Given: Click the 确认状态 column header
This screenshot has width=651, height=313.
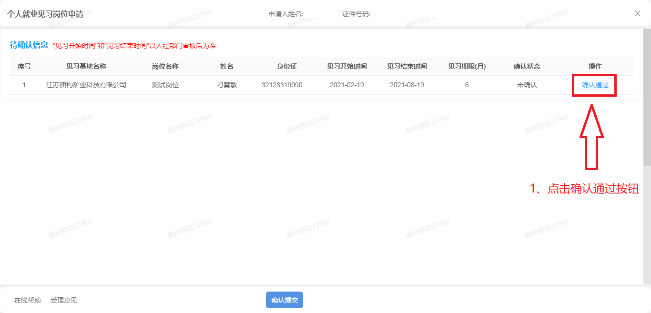Looking at the screenshot, I should pyautogui.click(x=527, y=66).
